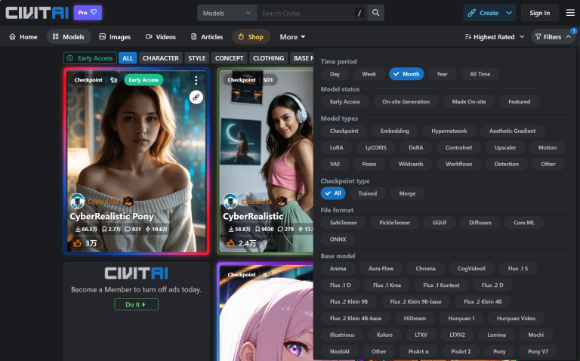This screenshot has width=580, height=361.
Task: Deselect the checked Month time period chip
Action: click(406, 74)
